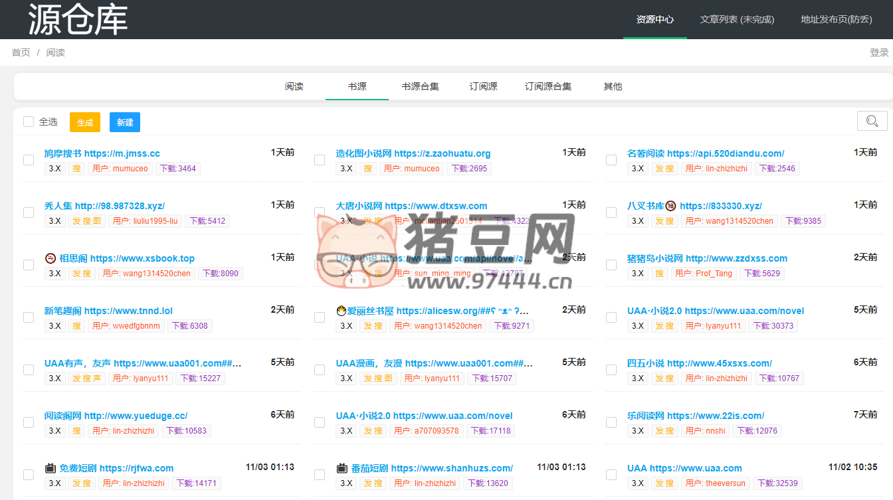Screen dimensions: 893x500
Task: Tick the 相思阁 row checkbox
Action: pos(29,265)
